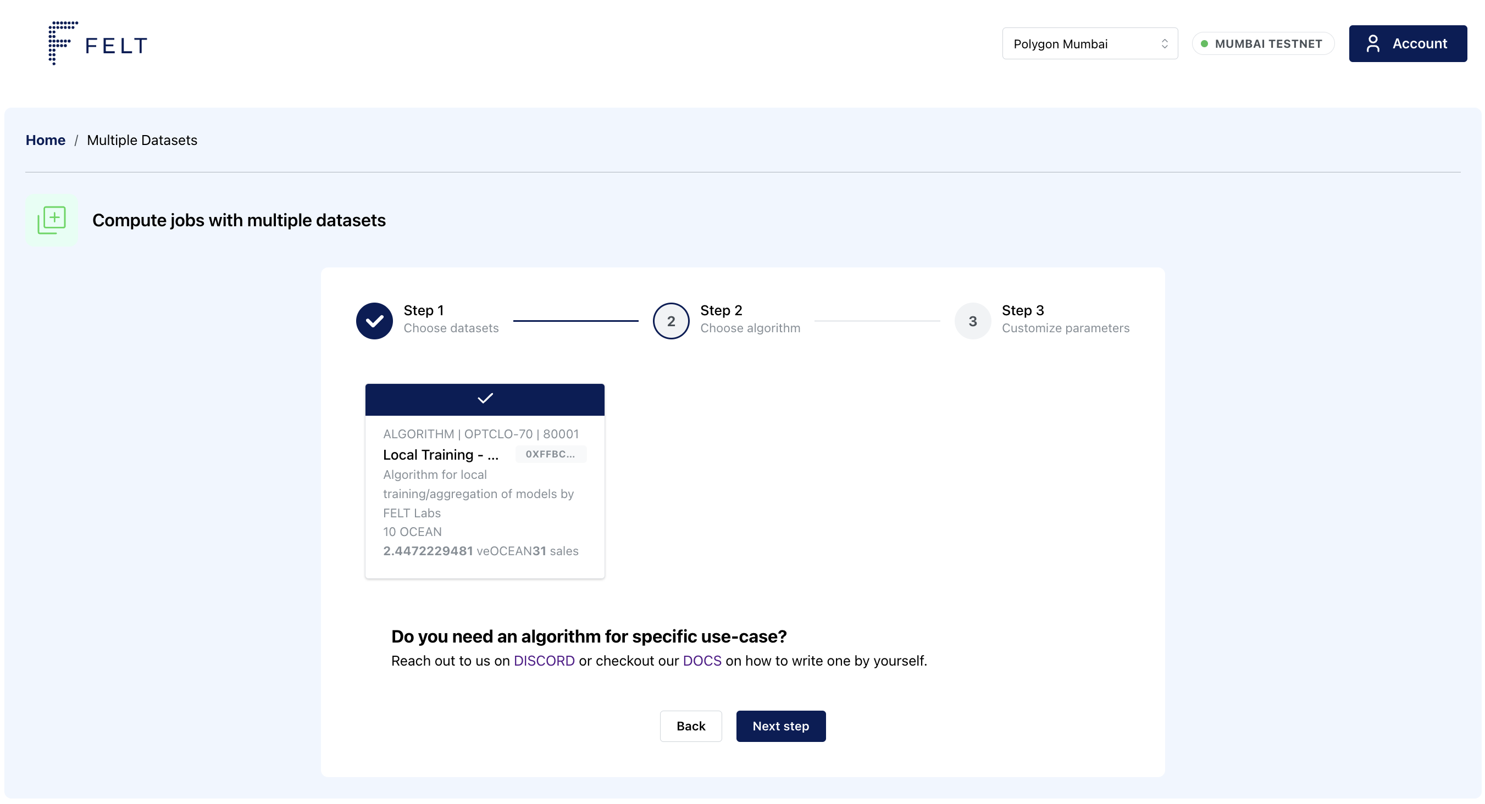Go to Home breadcrumb link

point(46,140)
